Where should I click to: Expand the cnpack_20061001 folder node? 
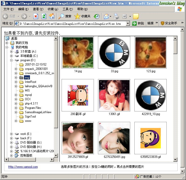coord(16,69)
